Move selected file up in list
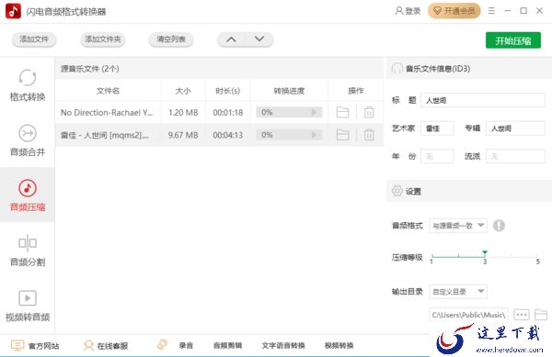The height and width of the screenshot is (357, 552). 231,39
